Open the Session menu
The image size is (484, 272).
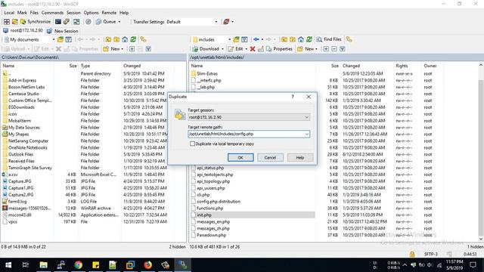[73, 13]
